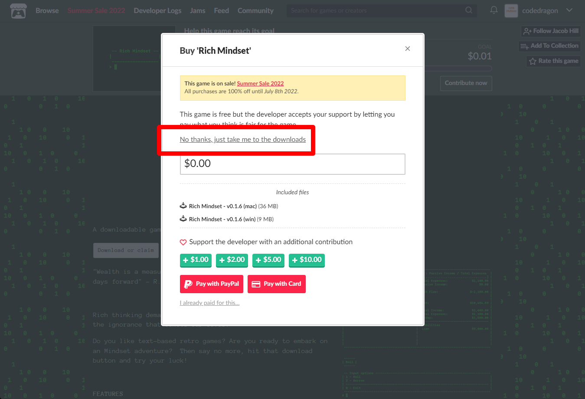The image size is (585, 399).
Task: Click the goal progress bar
Action: coord(458,69)
